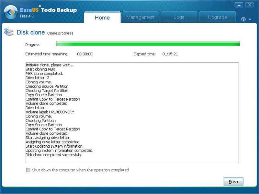Select log line 'Start cloning MBR'
Screen dimensions: 259x194
[x=40, y=69]
